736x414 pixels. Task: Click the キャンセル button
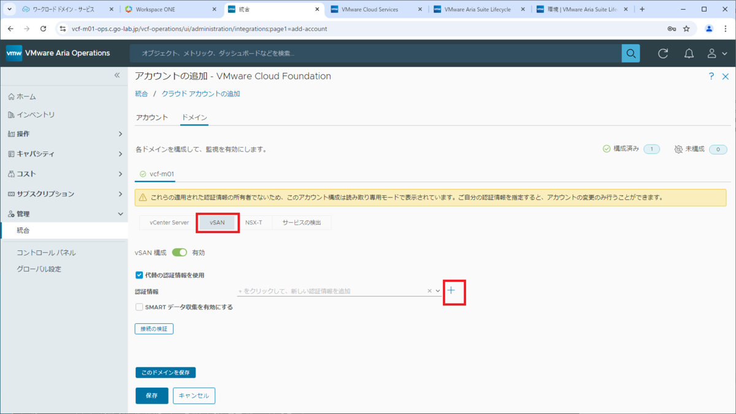[x=194, y=396]
